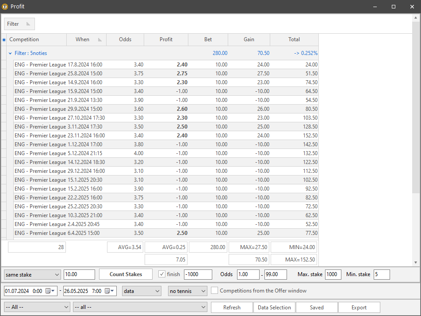Open the same stake dropdown

point(32,274)
